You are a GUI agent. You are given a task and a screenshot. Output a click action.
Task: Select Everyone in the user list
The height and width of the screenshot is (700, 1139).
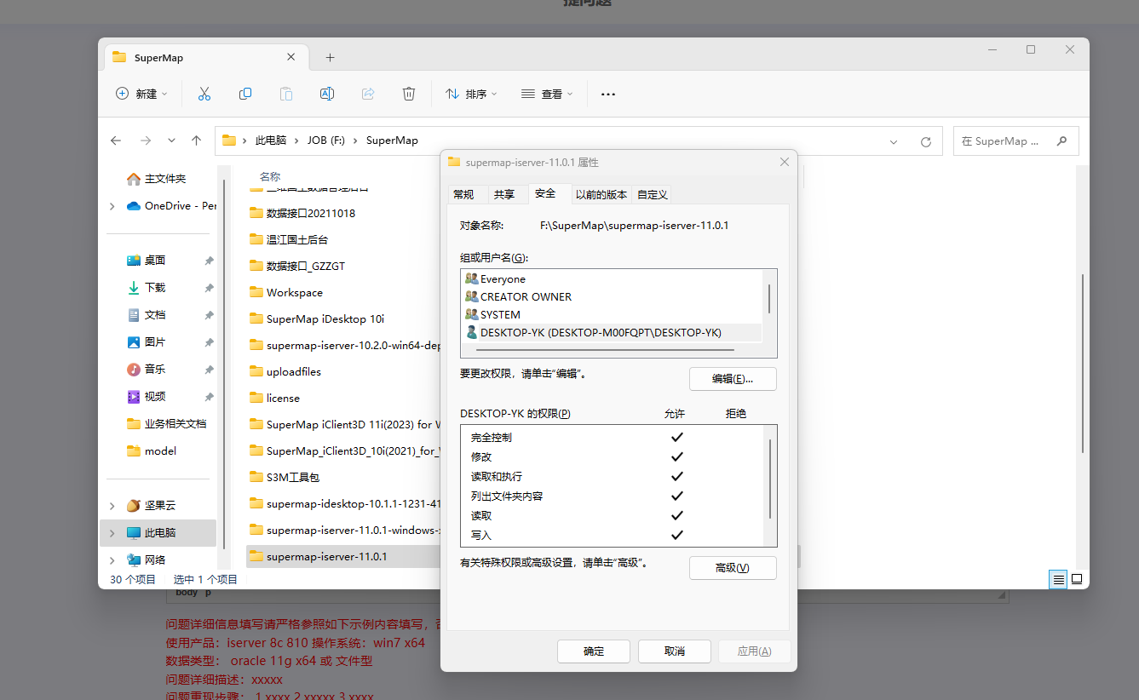tap(613, 279)
